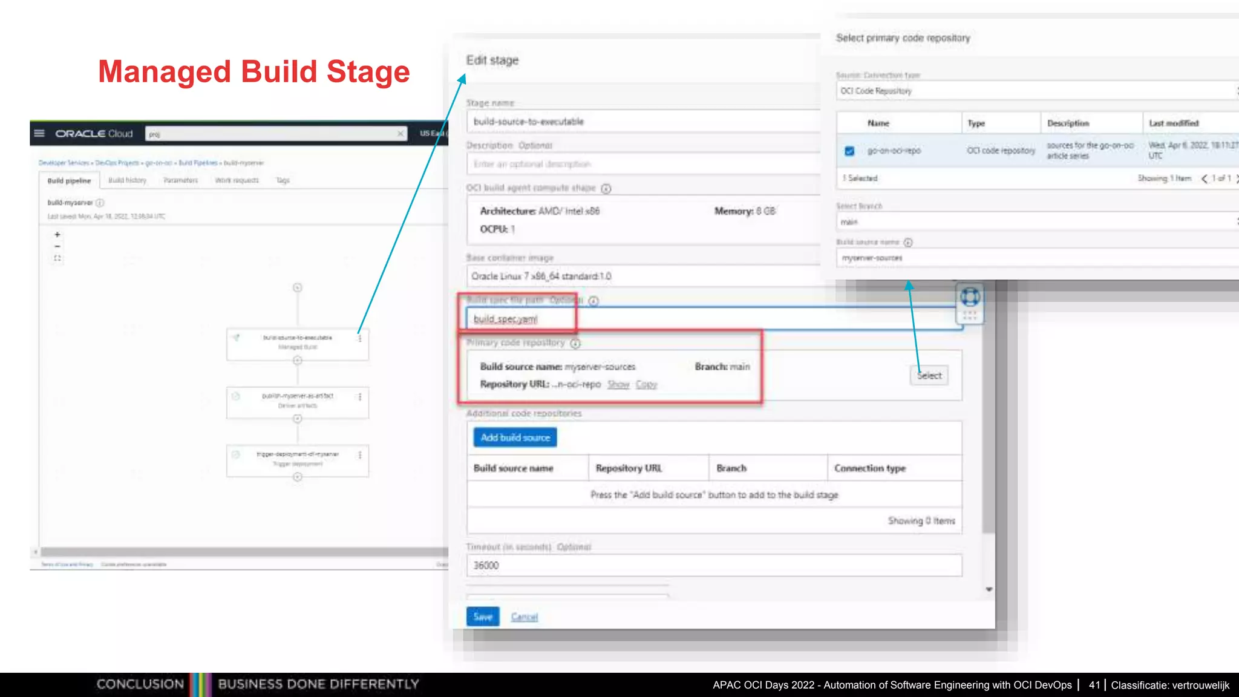Open the Base container image dropdown

click(643, 277)
